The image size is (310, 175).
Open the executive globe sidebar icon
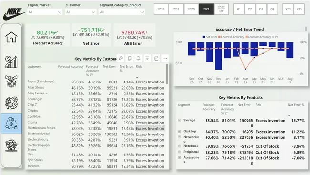click(11, 146)
